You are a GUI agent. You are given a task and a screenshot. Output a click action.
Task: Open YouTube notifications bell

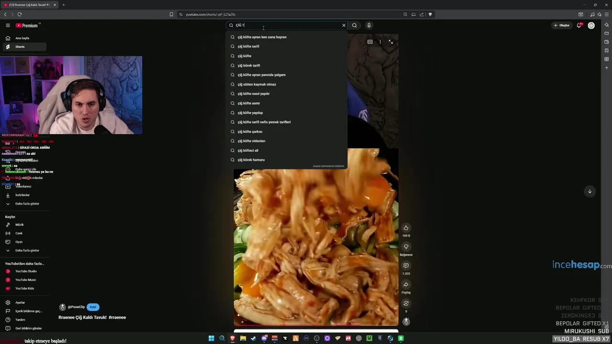[579, 25]
